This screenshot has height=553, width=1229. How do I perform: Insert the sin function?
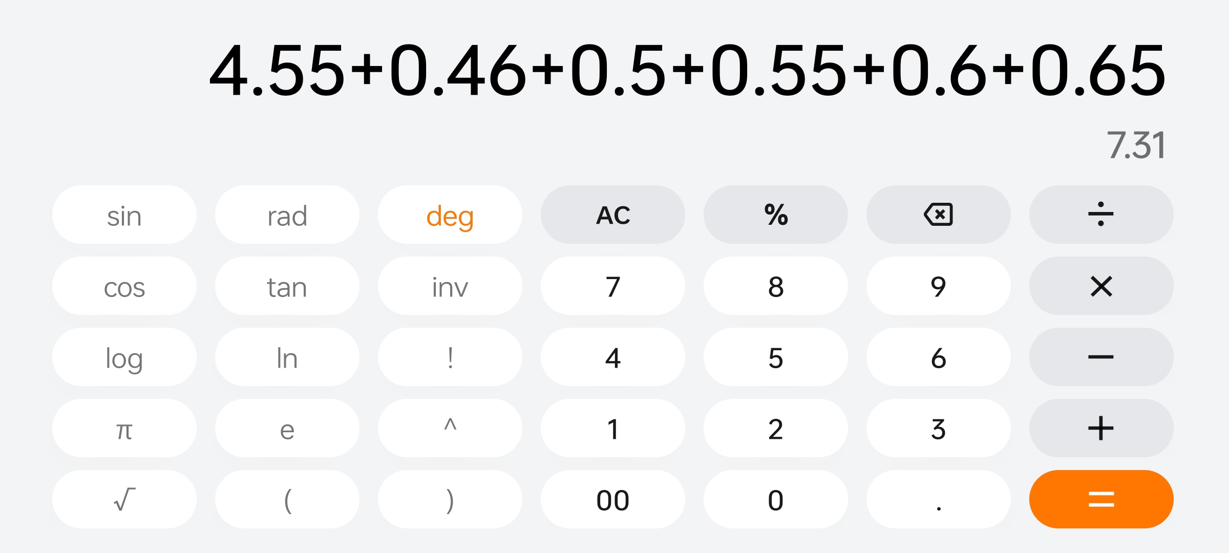[124, 215]
